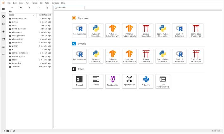The height and width of the screenshot is (134, 224).
Task: Show Contextual Help card
Action: click(x=163, y=81)
